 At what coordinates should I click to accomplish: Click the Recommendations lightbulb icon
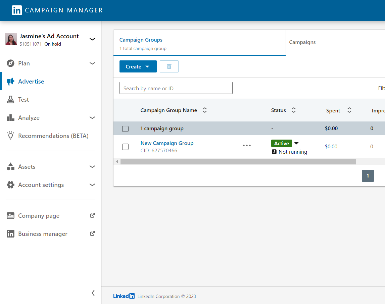point(10,136)
